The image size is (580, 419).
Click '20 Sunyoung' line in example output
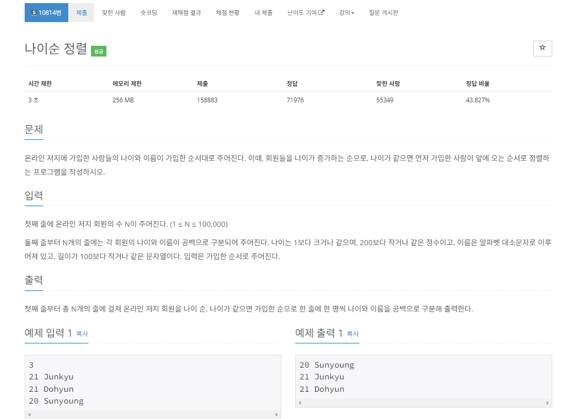[327, 365]
